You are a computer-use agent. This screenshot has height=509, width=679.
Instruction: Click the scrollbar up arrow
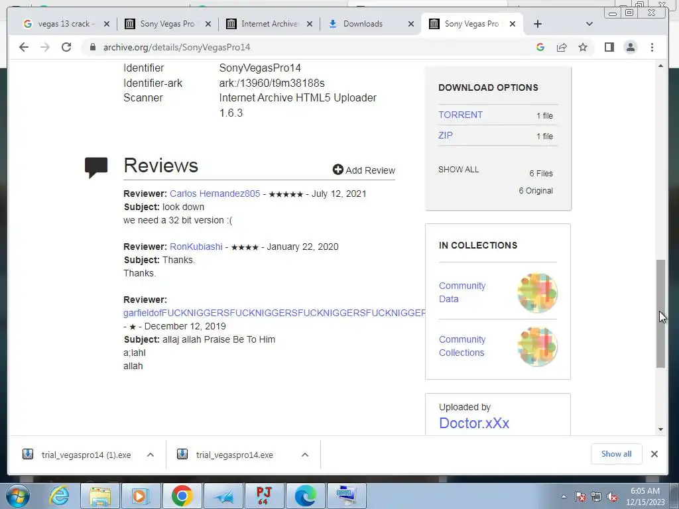coord(660,66)
